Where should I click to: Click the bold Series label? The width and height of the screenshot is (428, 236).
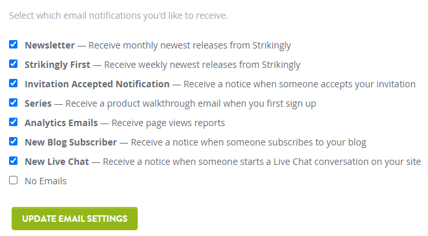coord(38,103)
